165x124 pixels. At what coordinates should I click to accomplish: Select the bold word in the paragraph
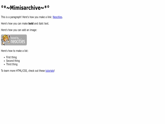tap(31, 24)
